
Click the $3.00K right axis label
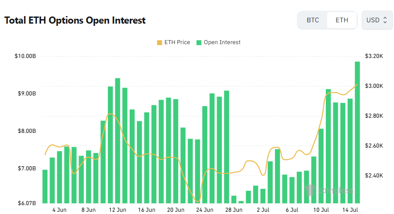pos(374,86)
